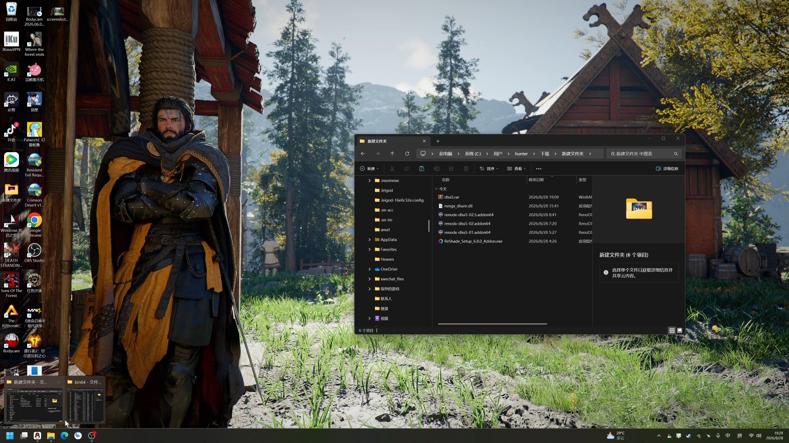Navigate to 系统 (C:) breadcrumb
789x443 pixels.
473,154
